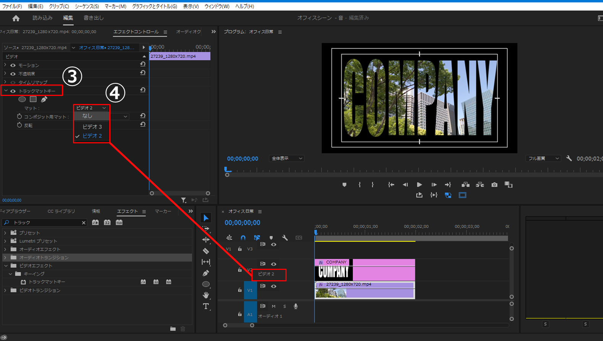Toggle Motion effect fx visibility
This screenshot has width=603, height=341.
(x=13, y=65)
